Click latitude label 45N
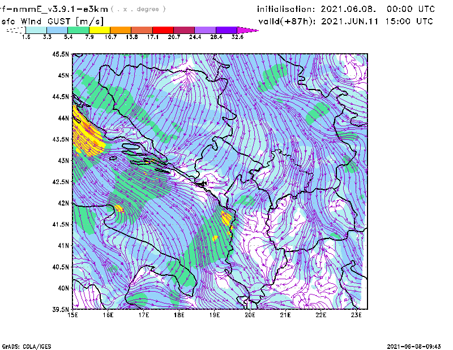The width and height of the screenshot is (453, 350). 63,75
